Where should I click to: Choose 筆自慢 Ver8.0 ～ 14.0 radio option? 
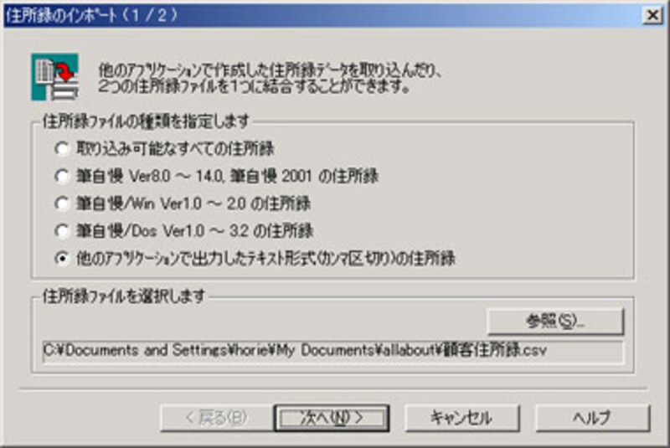pyautogui.click(x=61, y=177)
